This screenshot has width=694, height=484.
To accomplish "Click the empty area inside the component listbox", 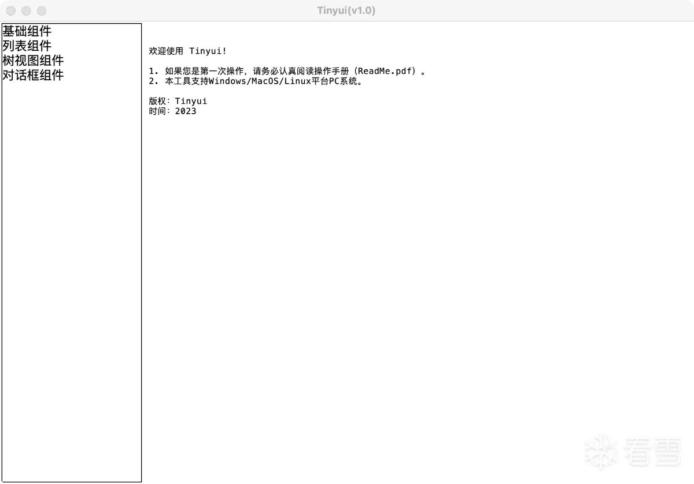I will 72,277.
